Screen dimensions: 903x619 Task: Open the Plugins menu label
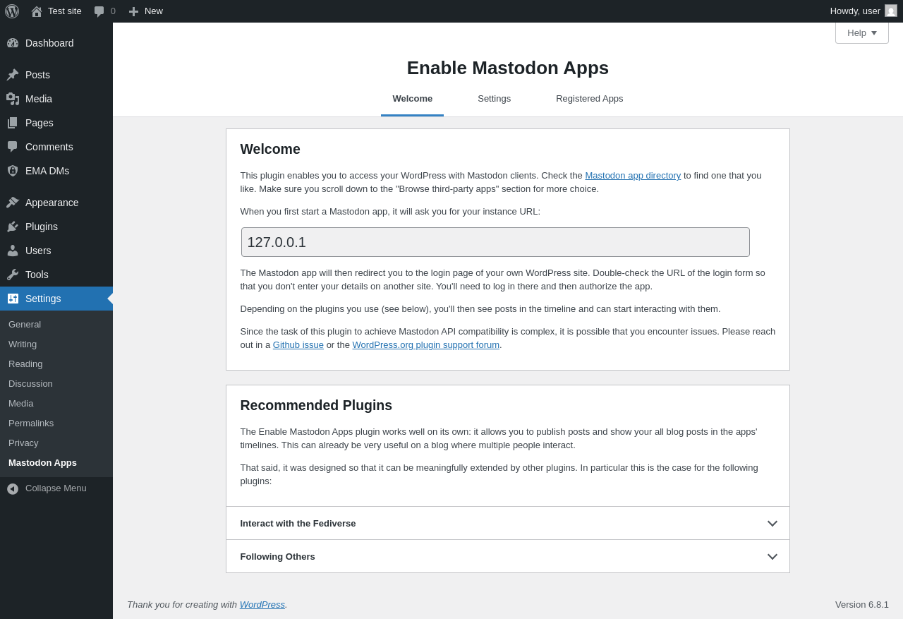pyautogui.click(x=42, y=227)
